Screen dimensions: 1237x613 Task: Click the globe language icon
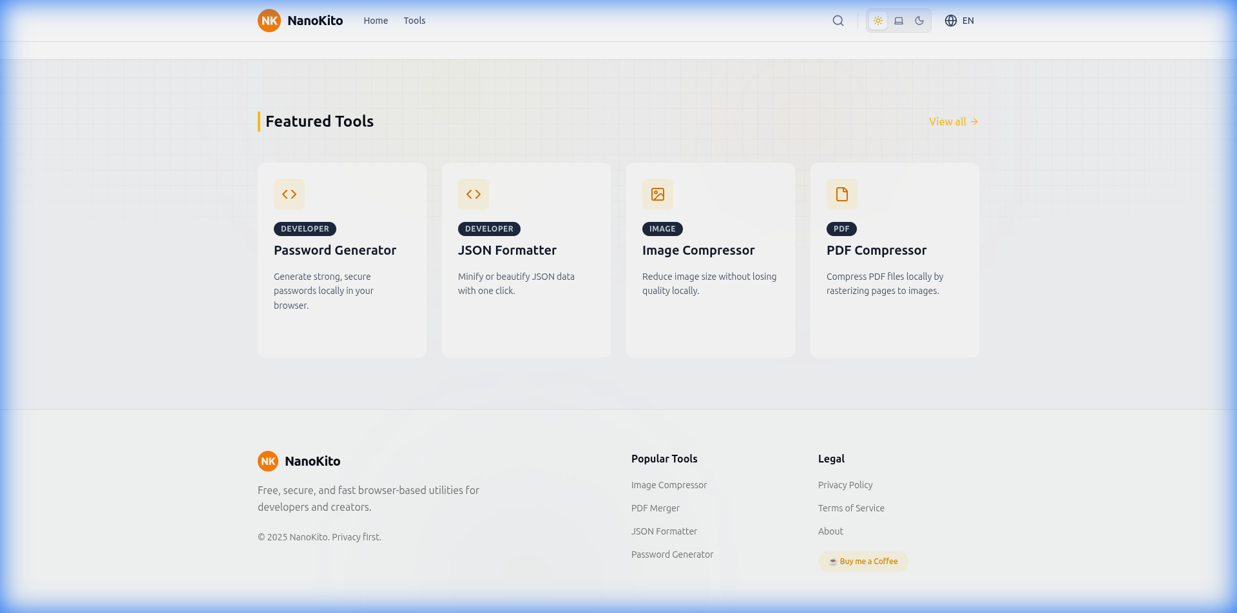click(x=950, y=21)
